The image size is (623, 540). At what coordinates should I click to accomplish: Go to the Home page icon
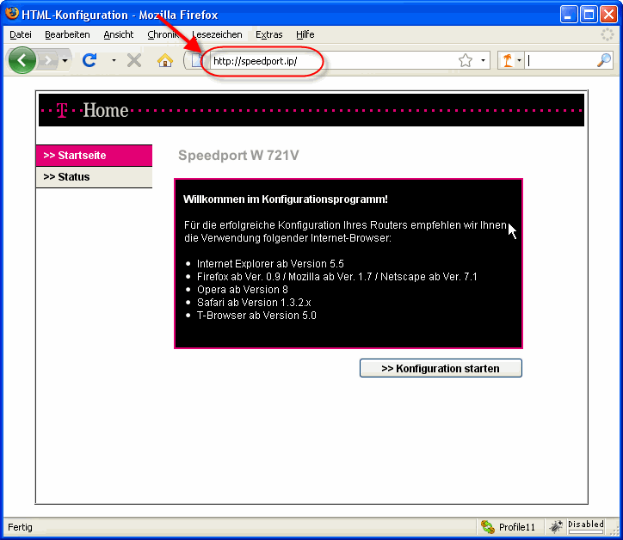pos(165,60)
